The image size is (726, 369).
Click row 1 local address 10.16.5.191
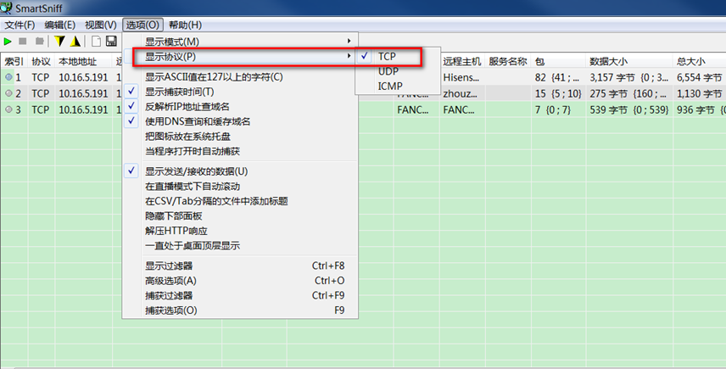click(x=83, y=77)
